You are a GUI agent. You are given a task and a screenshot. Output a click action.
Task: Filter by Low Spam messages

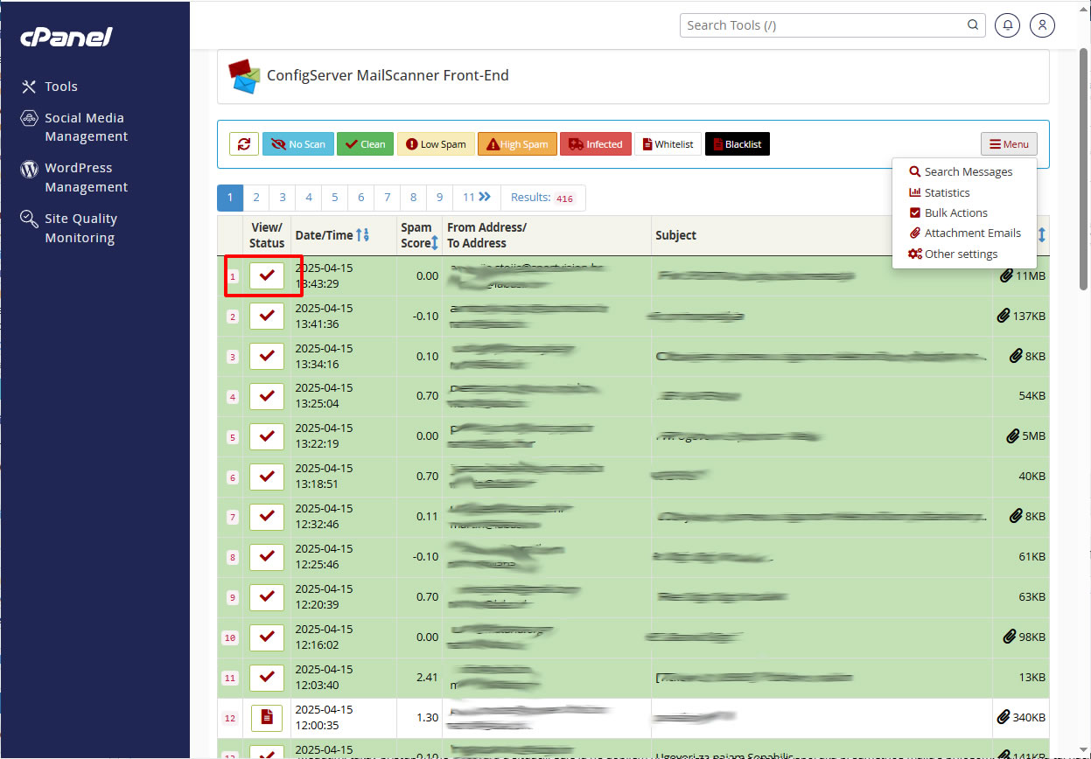[435, 144]
